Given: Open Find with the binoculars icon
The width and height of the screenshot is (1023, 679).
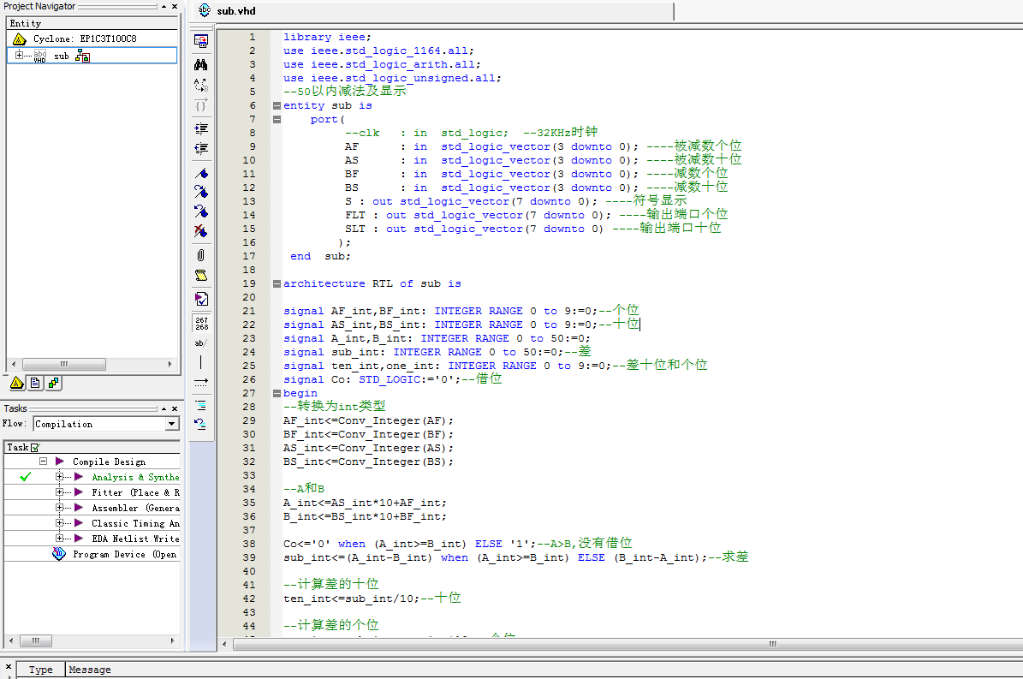Looking at the screenshot, I should (201, 64).
